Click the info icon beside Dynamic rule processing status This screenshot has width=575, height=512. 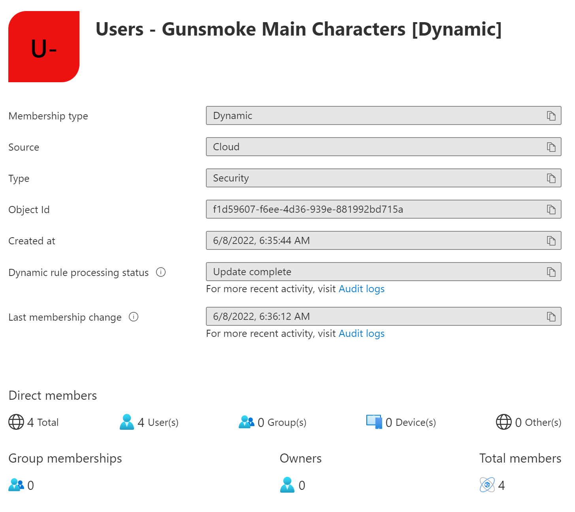click(x=161, y=272)
